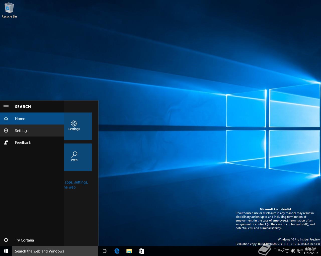
Task: Open Settings in the Search sidebar menu
Action: point(32,130)
